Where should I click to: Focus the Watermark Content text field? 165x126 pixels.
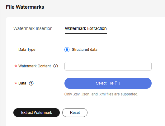click(108, 66)
